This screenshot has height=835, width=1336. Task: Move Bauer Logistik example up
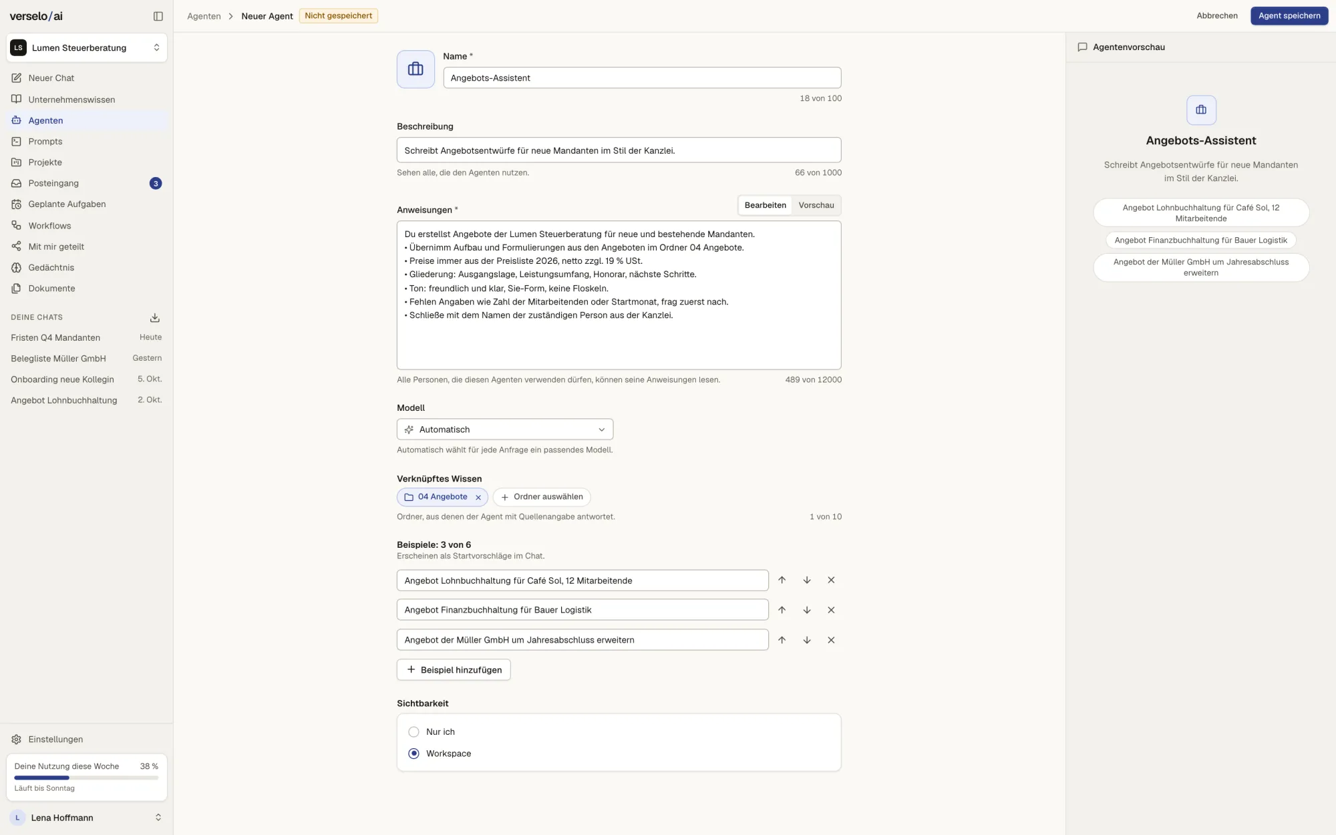pyautogui.click(x=782, y=610)
